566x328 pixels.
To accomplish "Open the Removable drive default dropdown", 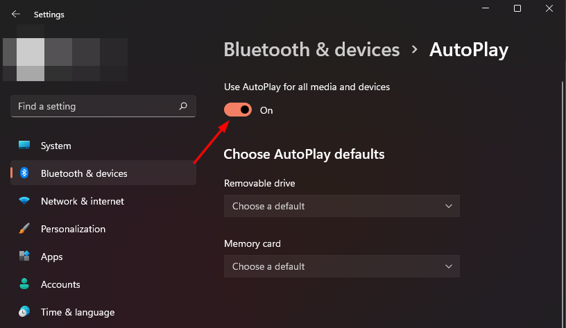I will point(342,206).
